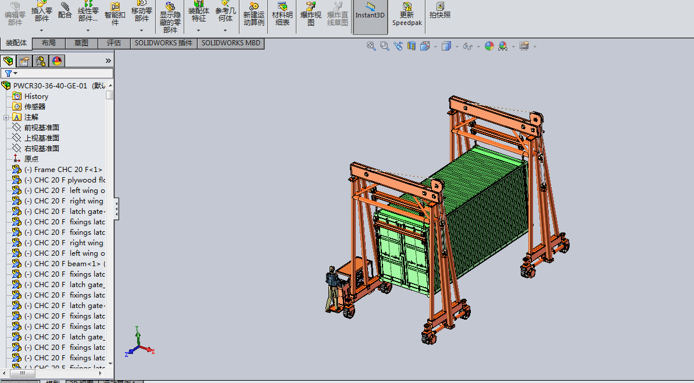The image size is (694, 383).
Task: Click the edit appearance color ball icon
Action: 489,46
